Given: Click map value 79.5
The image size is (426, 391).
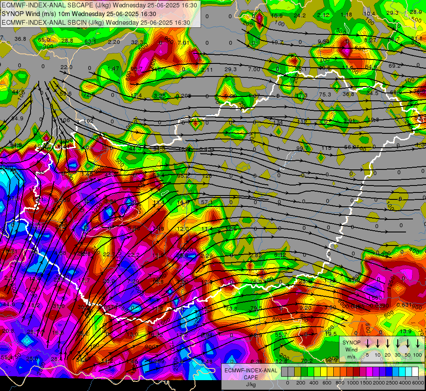Looking at the screenshot, I should tap(256, 308).
